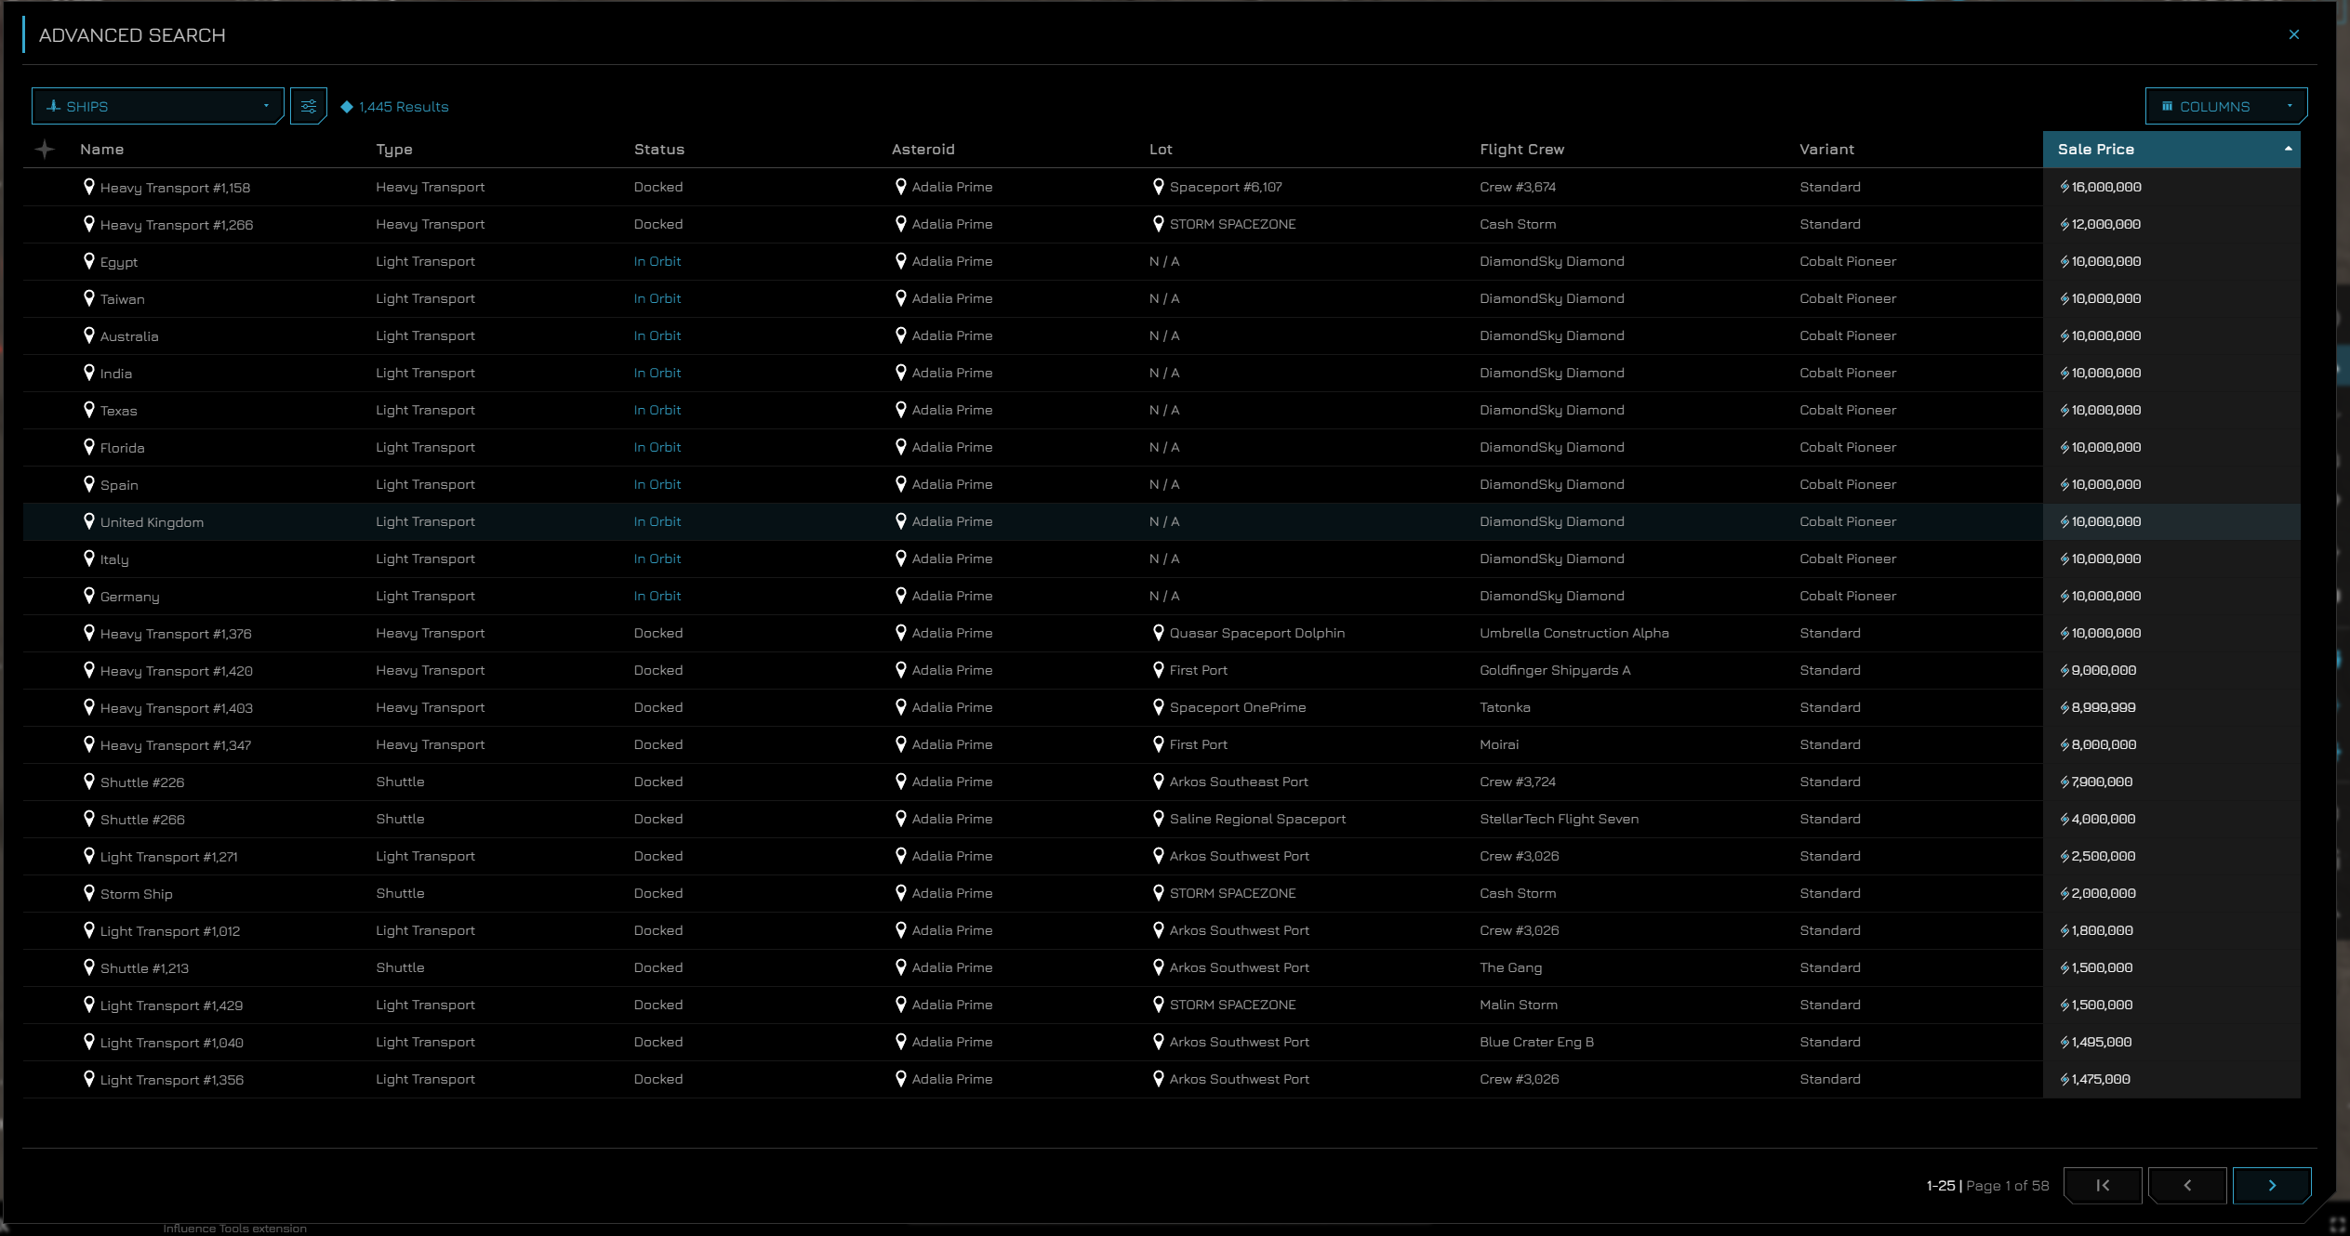
Task: Click location pin beside Egypt ship name
Action: [89, 261]
